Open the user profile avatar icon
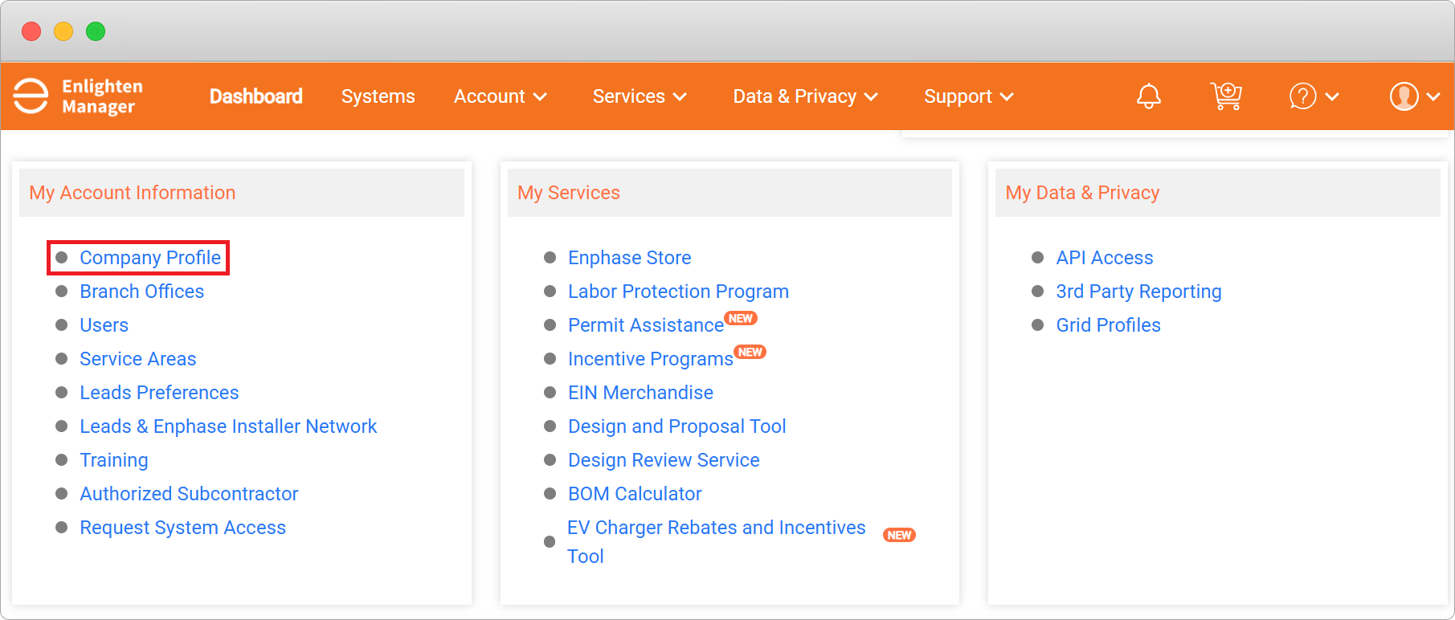This screenshot has height=620, width=1455. tap(1404, 96)
